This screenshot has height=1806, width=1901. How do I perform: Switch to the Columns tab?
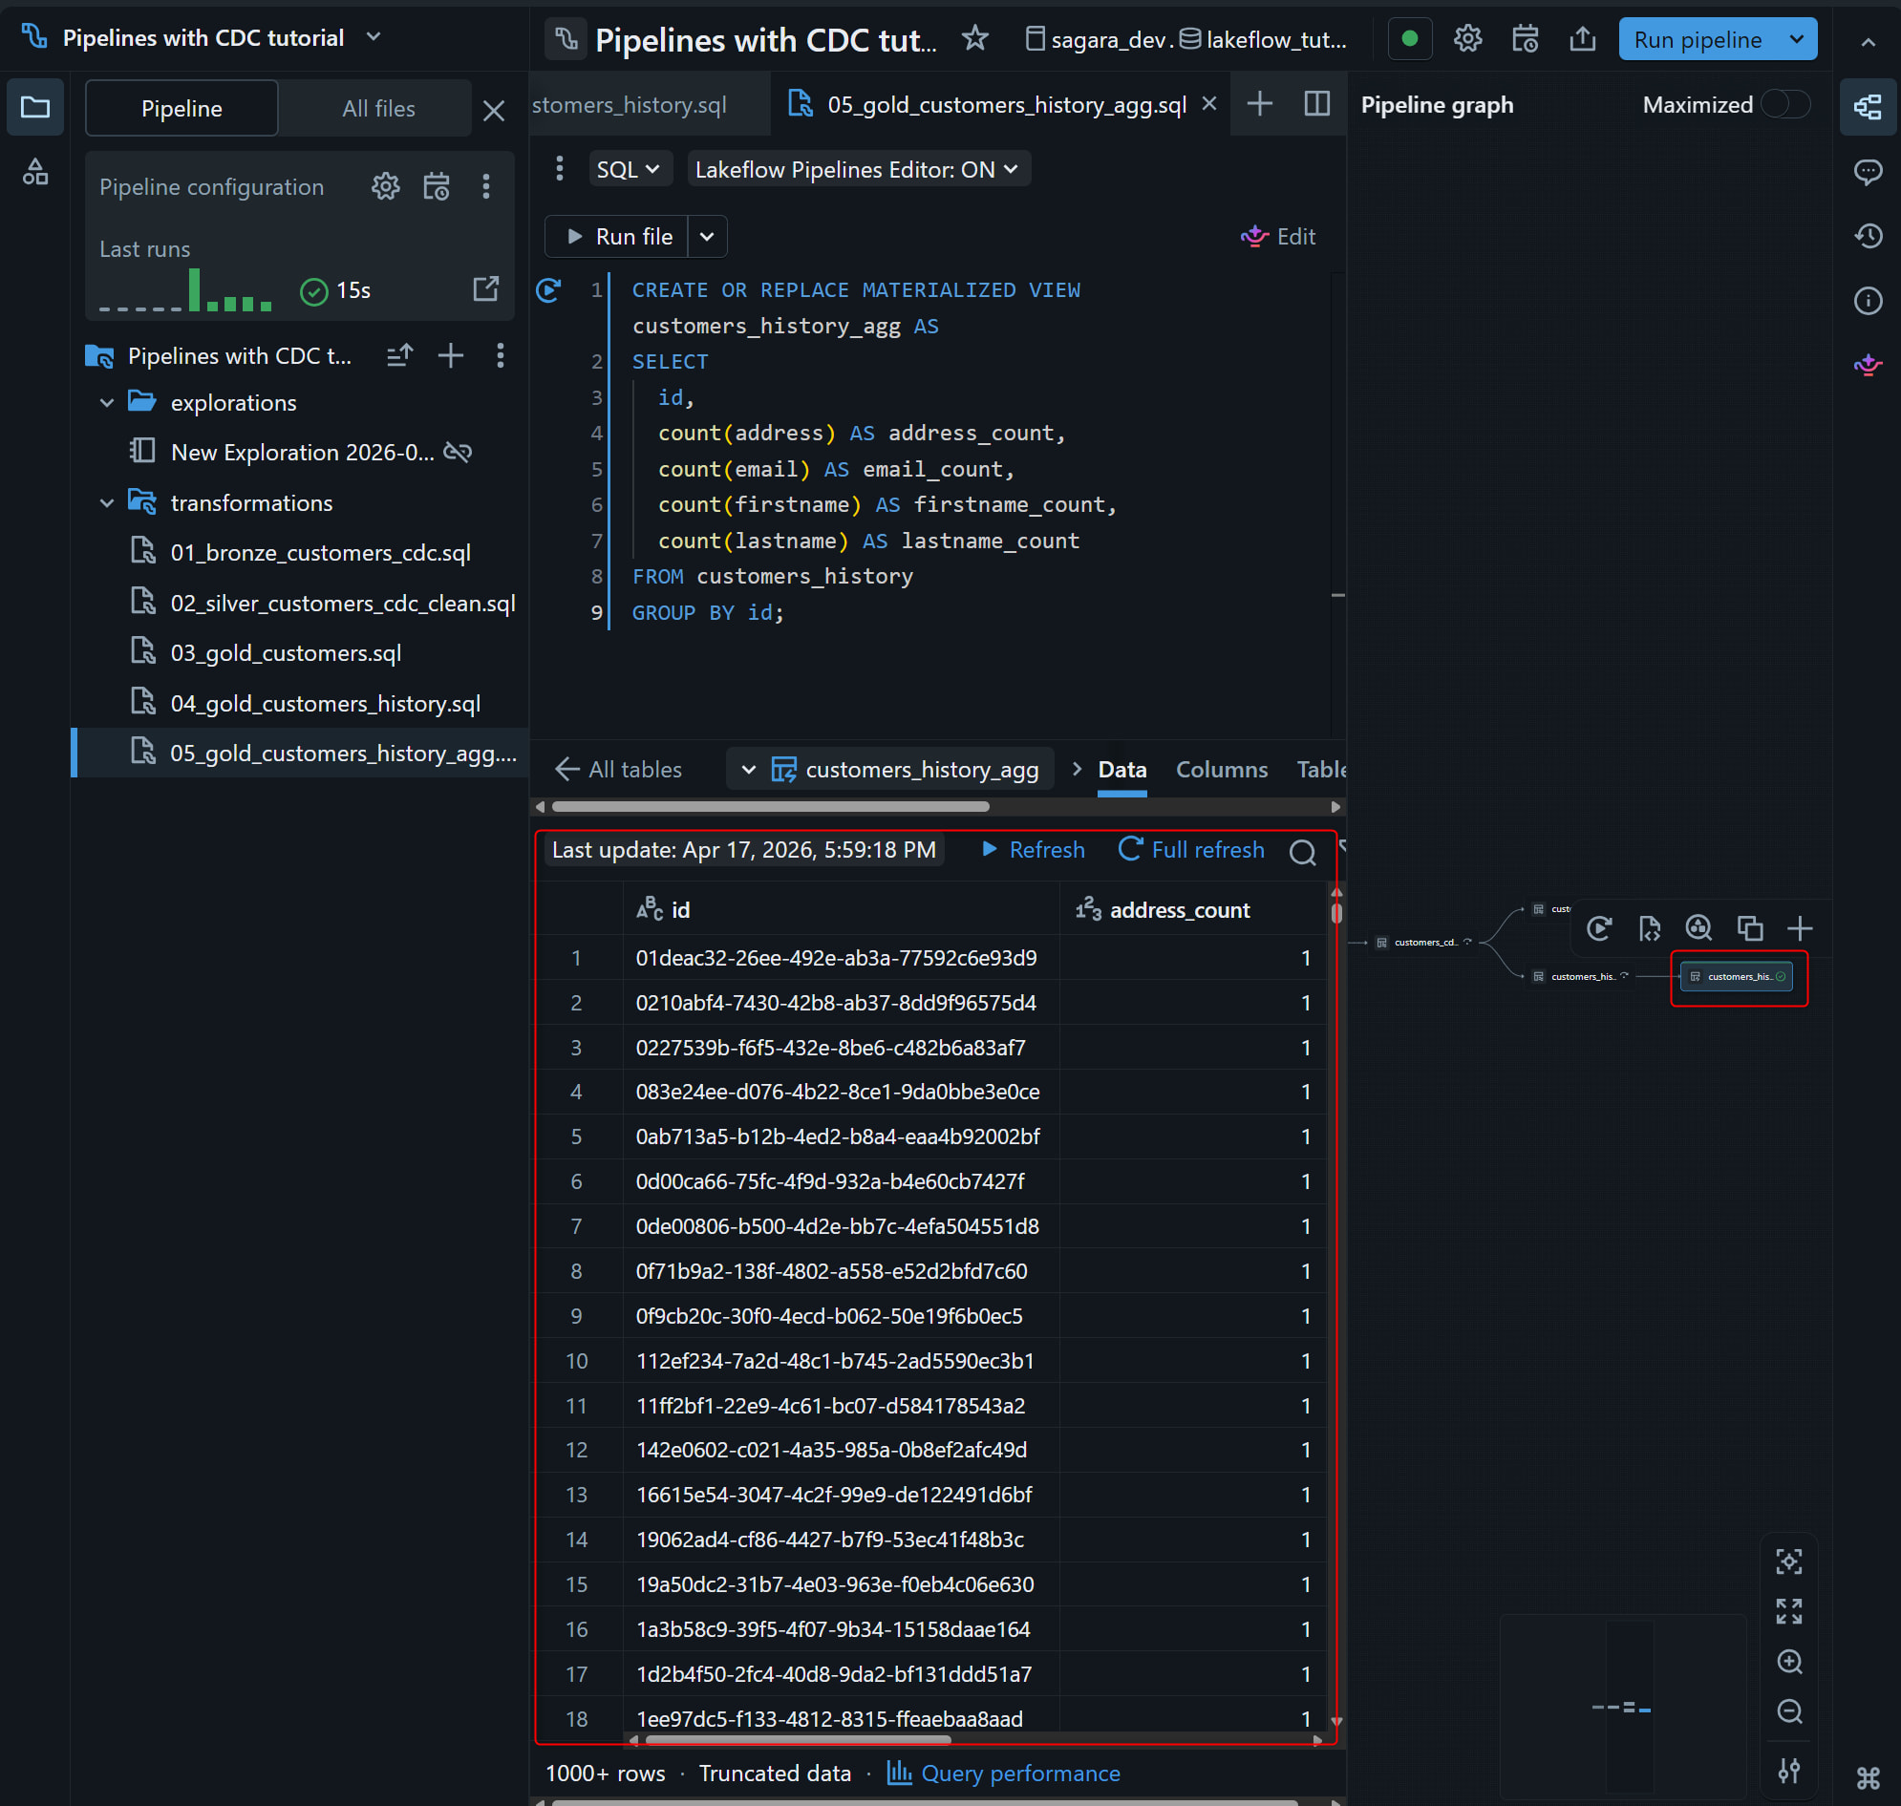[x=1221, y=769]
